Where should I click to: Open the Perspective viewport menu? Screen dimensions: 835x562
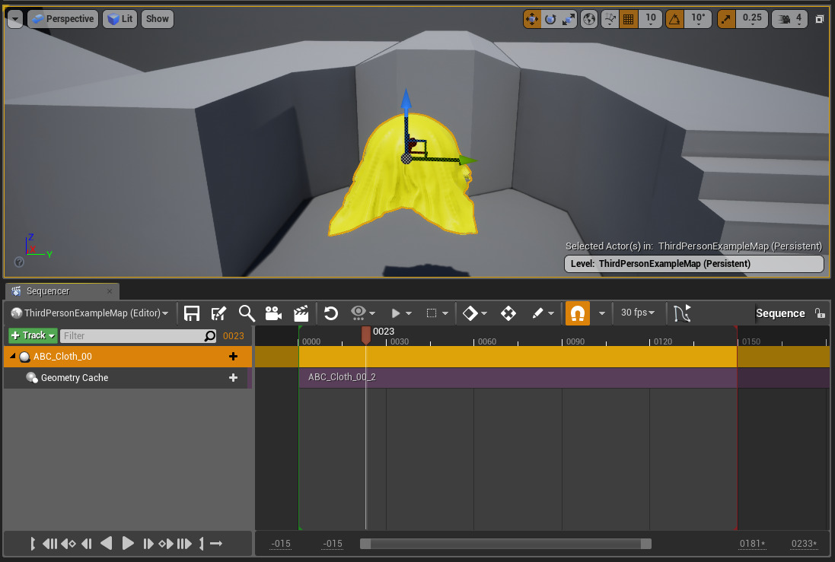coord(63,19)
